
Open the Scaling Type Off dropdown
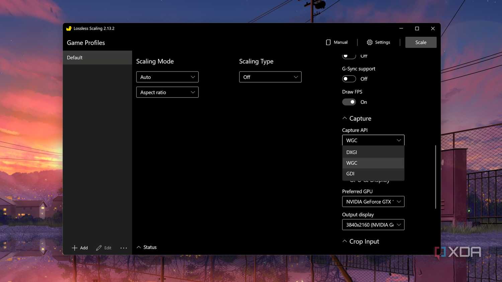(270, 77)
